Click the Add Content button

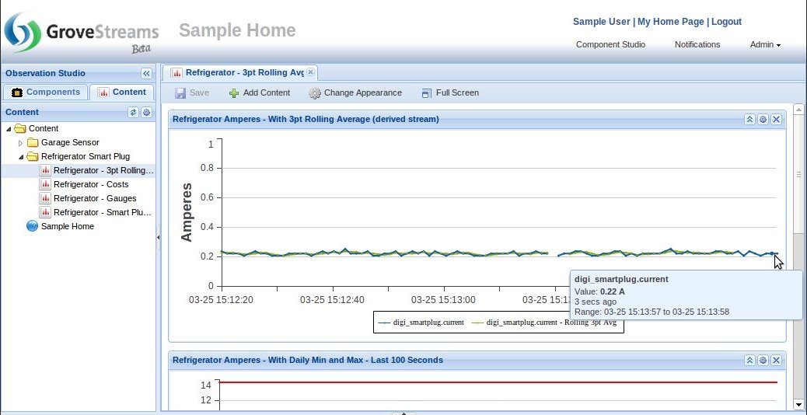pyautogui.click(x=259, y=93)
